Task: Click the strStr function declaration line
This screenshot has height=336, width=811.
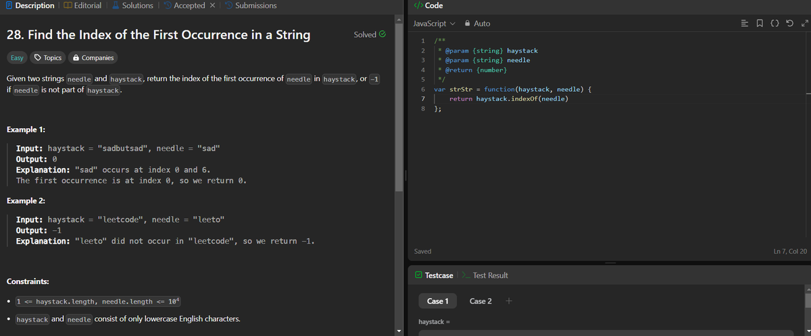Action: (514, 89)
